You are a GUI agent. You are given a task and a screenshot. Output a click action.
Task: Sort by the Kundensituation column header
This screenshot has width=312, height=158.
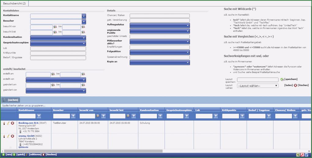(x=148, y=110)
